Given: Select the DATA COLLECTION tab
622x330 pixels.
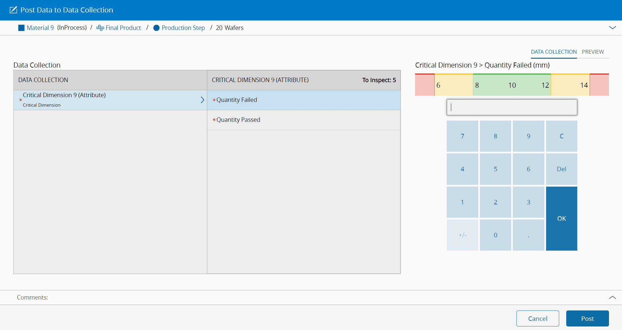Looking at the screenshot, I should [x=554, y=52].
